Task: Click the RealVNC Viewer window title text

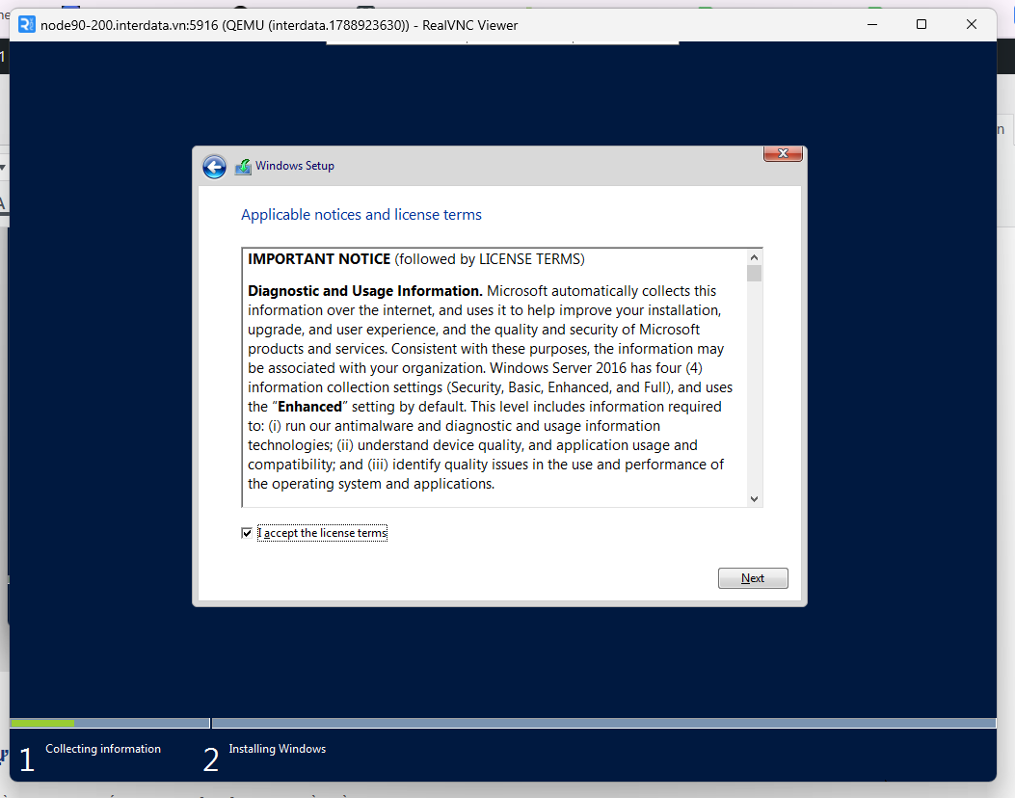Action: [279, 25]
